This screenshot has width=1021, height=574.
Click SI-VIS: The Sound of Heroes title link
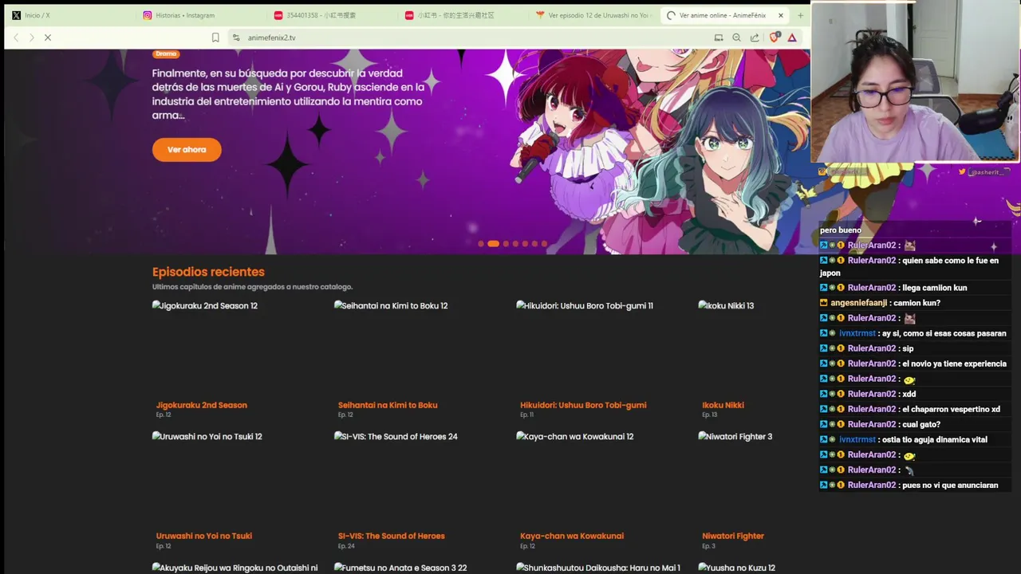392,536
